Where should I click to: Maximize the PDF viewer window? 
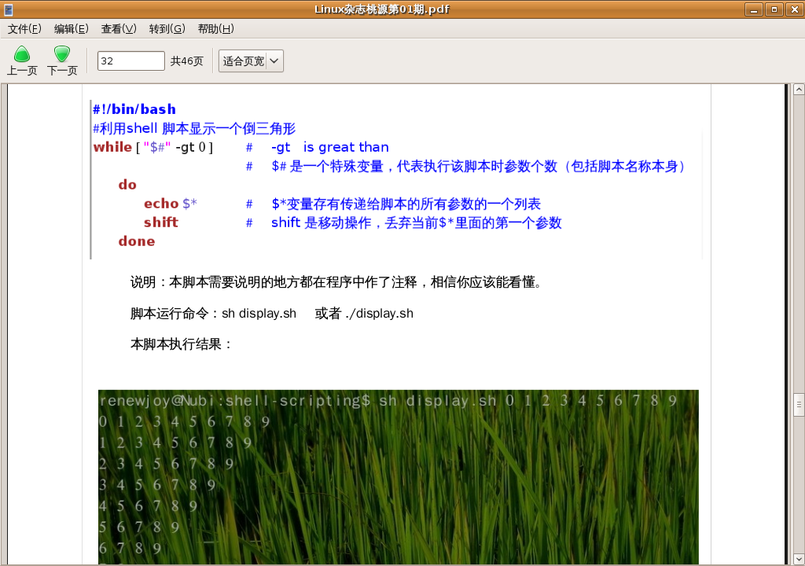coord(774,9)
